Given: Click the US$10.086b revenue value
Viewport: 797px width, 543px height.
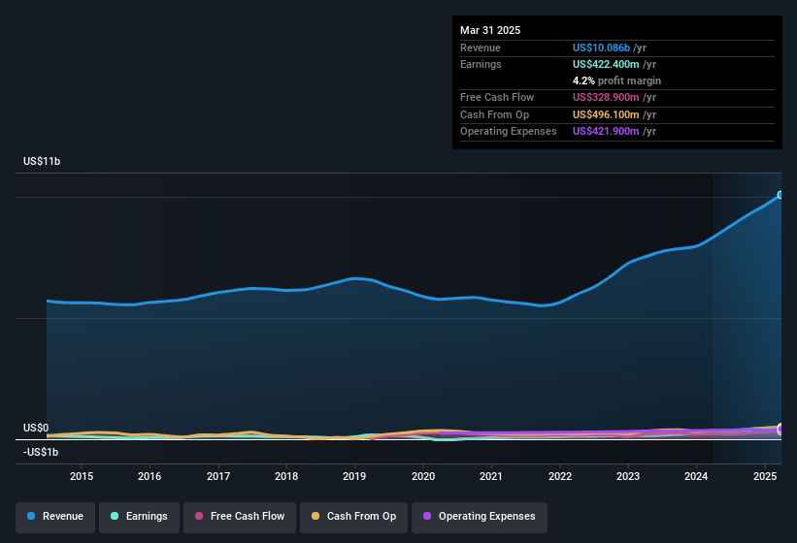Looking at the screenshot, I should (601, 48).
